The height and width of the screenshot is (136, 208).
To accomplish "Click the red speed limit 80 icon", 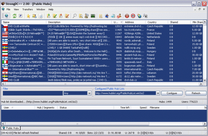I will click(133, 15).
